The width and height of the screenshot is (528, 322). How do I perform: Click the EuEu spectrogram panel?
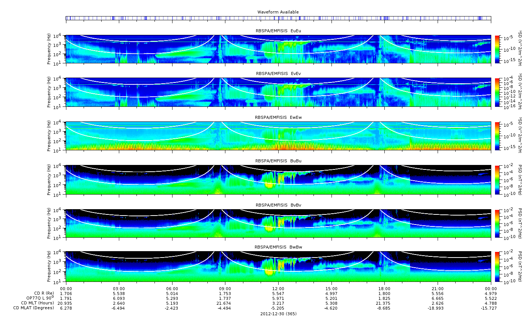coord(278,49)
